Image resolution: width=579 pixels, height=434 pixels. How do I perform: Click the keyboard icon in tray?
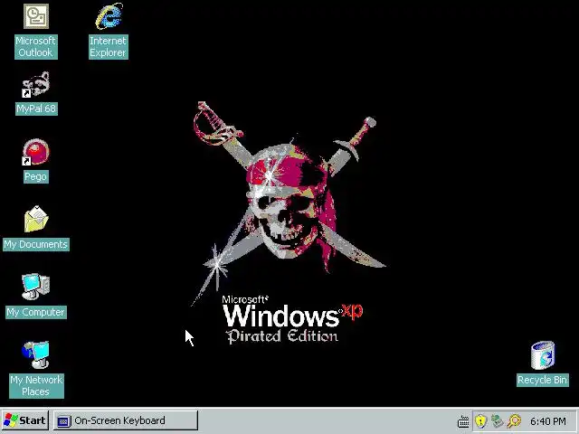463,421
